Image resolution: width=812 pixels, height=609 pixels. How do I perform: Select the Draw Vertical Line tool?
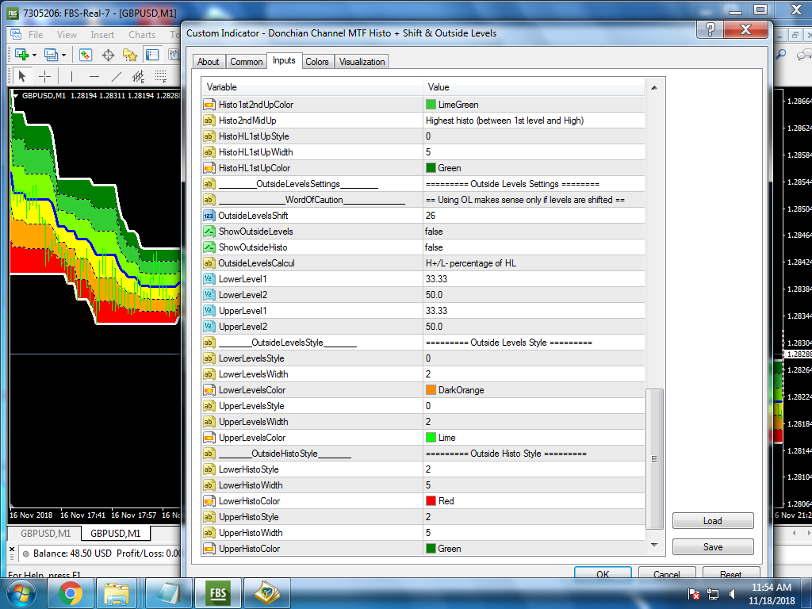[x=71, y=76]
